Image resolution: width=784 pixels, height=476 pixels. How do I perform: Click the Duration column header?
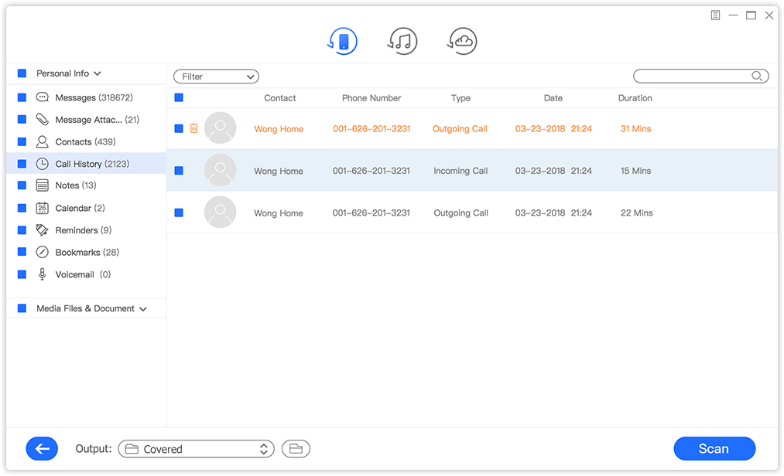point(635,98)
